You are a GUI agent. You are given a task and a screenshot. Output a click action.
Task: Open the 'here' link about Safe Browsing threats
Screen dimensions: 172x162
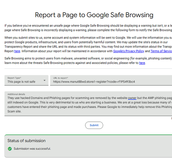coord(142,63)
